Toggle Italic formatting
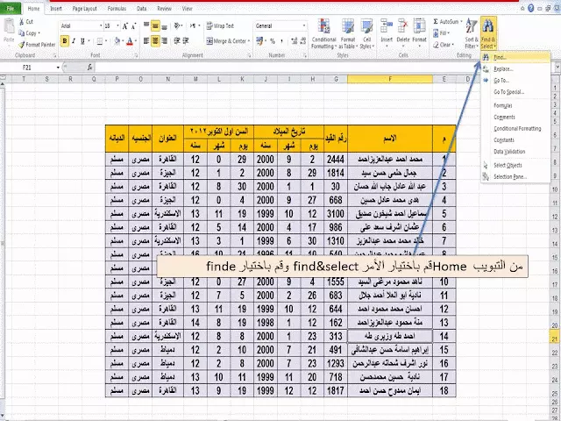This screenshot has width=561, height=421. click(x=74, y=41)
